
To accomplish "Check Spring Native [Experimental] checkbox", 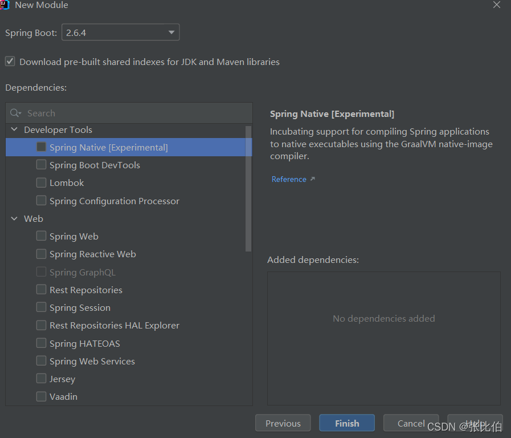I will pyautogui.click(x=42, y=147).
